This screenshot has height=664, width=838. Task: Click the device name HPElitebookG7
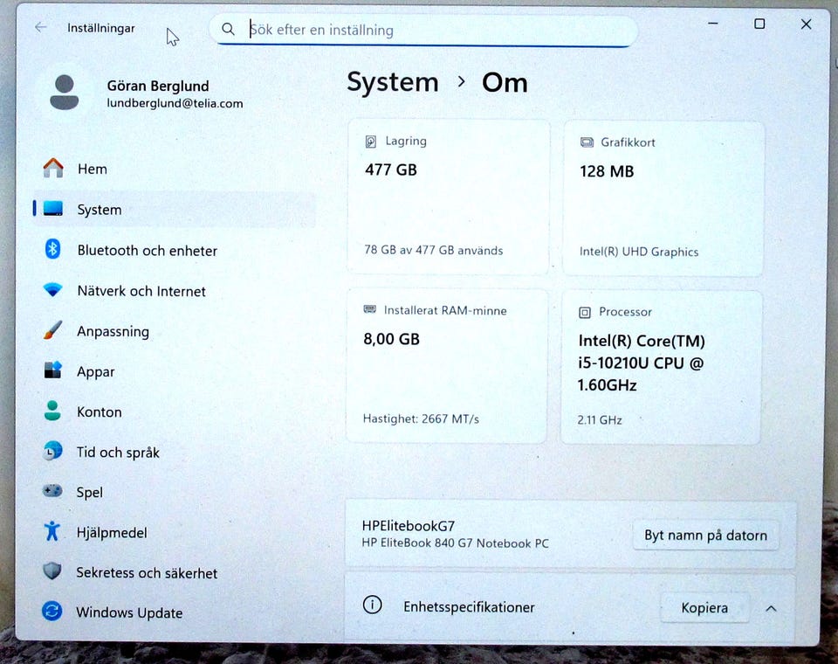(409, 525)
